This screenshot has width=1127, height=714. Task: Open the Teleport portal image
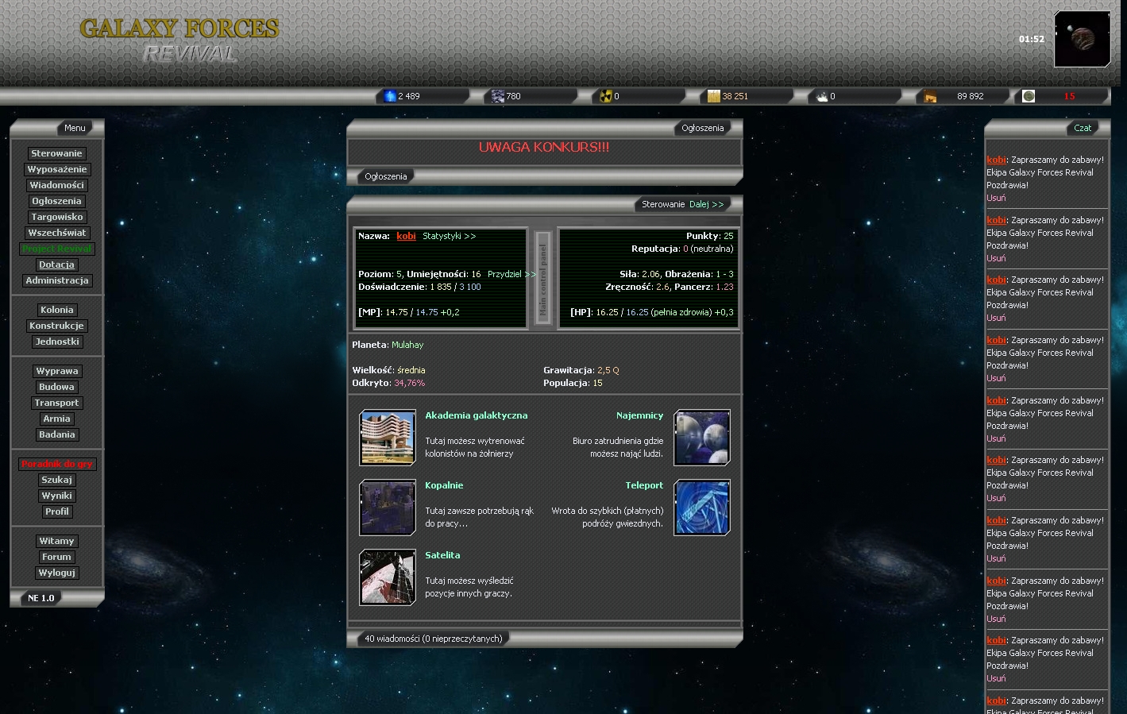click(x=702, y=508)
